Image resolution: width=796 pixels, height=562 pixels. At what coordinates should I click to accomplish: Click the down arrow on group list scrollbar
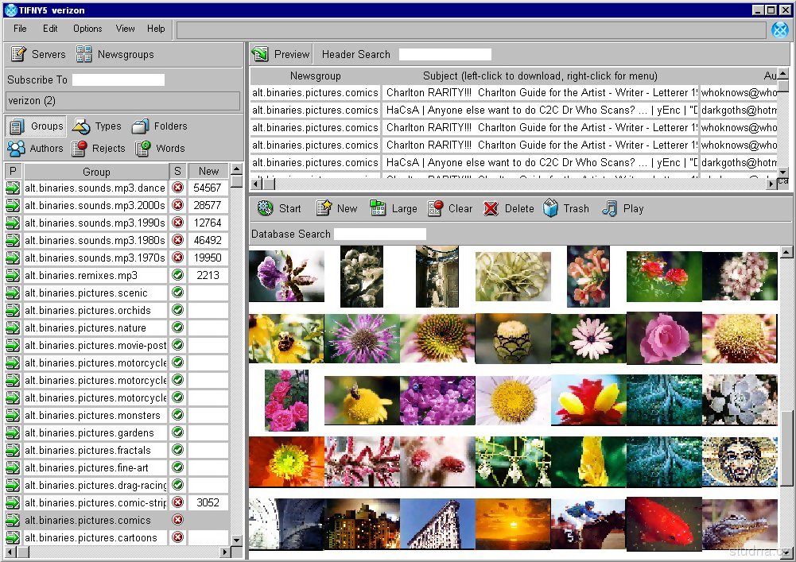coord(236,540)
